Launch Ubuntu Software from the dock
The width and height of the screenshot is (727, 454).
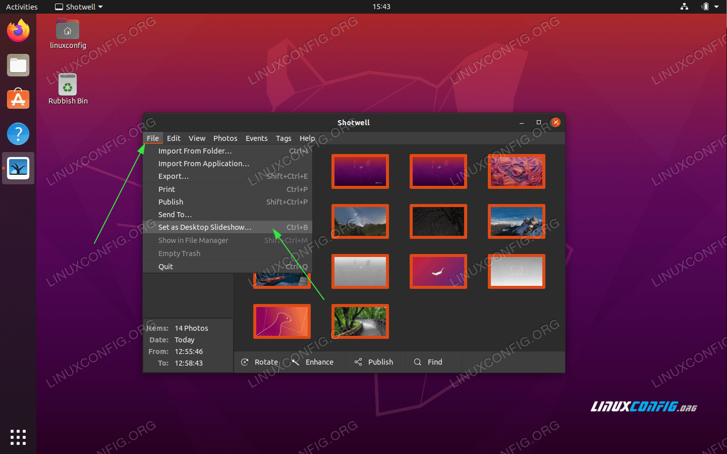coord(18,99)
